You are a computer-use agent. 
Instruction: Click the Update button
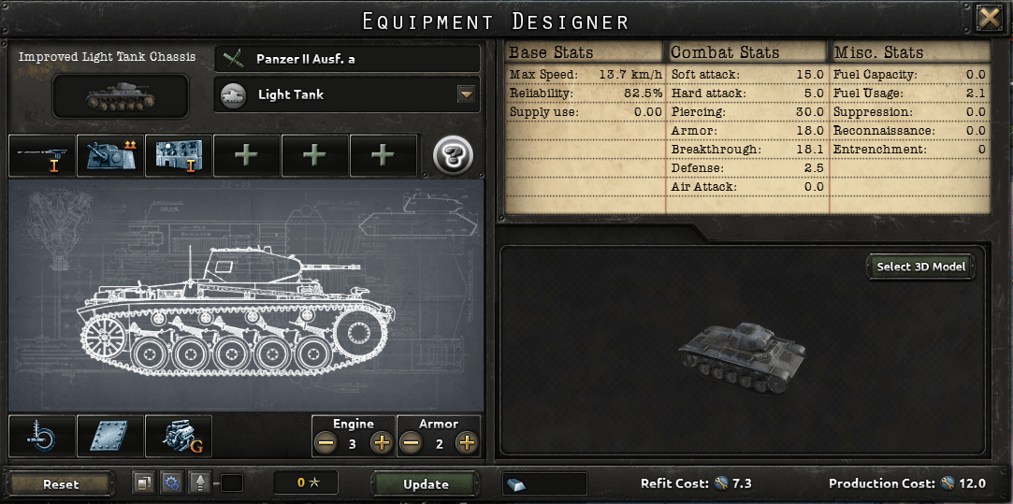coord(425,484)
